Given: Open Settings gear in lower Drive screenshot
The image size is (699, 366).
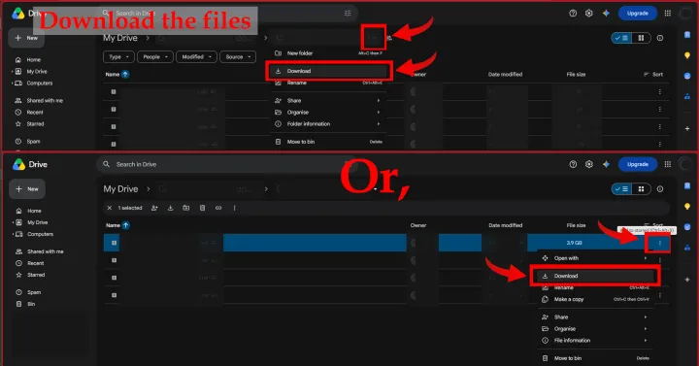Looking at the screenshot, I should 589,164.
